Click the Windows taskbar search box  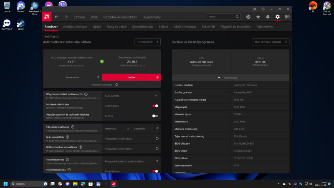[x=29, y=184]
